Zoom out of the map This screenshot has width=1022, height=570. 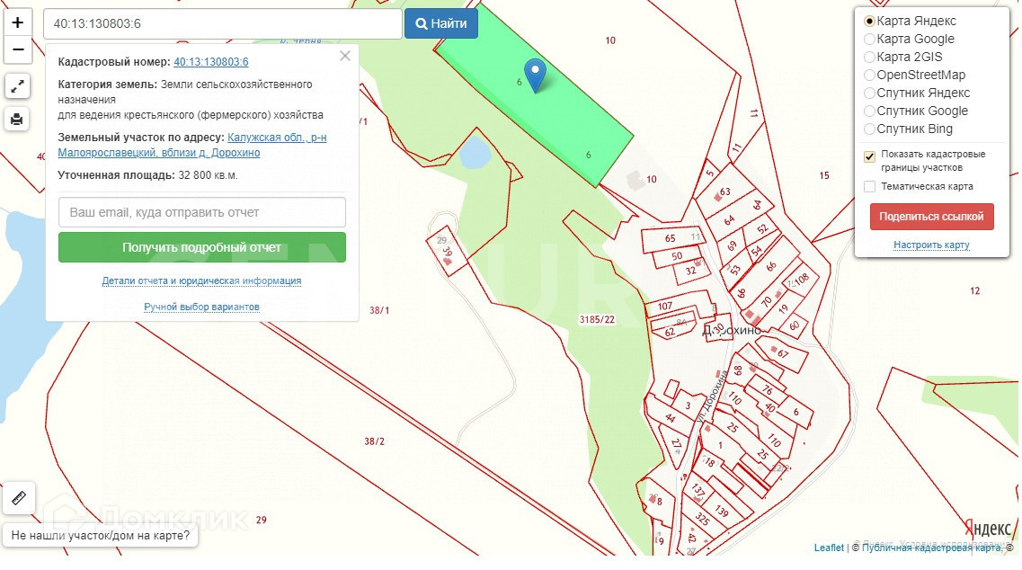(x=18, y=49)
